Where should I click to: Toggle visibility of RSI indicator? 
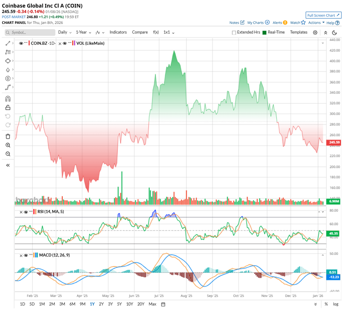pyautogui.click(x=26, y=212)
